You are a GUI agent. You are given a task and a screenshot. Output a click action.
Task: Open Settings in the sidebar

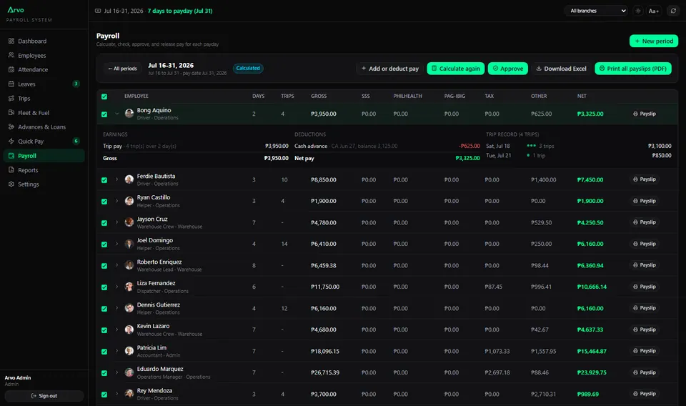tap(44, 184)
